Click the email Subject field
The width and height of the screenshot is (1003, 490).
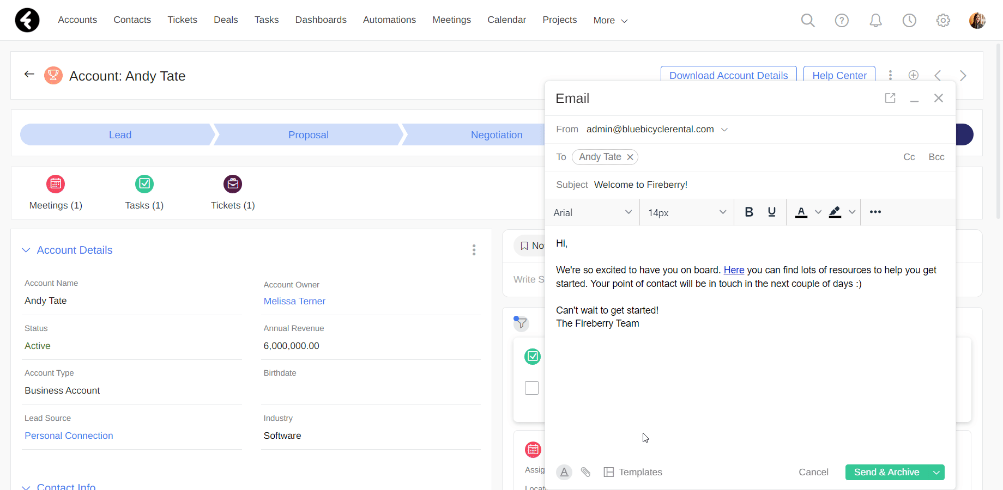coord(750,185)
